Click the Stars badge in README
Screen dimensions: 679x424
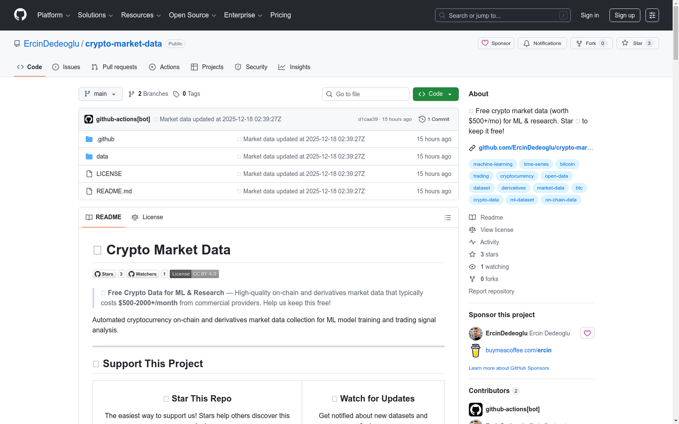[109, 274]
